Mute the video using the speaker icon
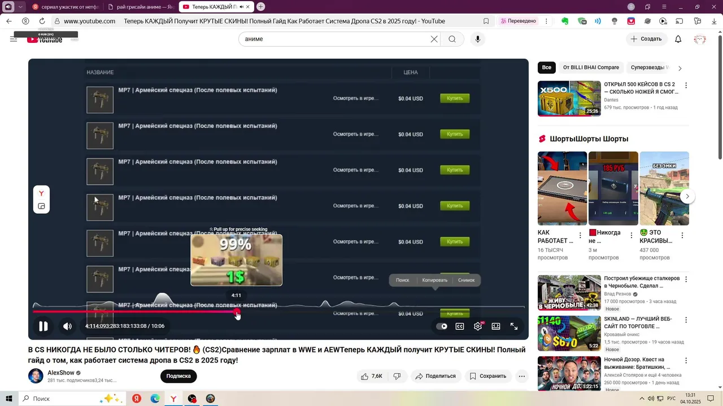The width and height of the screenshot is (723, 406). click(67, 326)
